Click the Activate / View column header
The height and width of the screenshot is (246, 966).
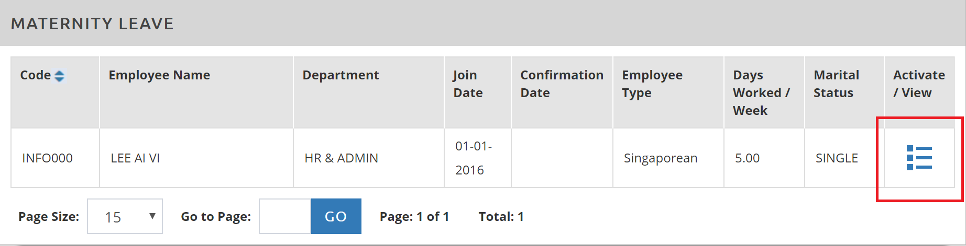click(x=919, y=84)
